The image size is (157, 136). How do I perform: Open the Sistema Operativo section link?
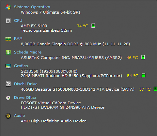32,7
